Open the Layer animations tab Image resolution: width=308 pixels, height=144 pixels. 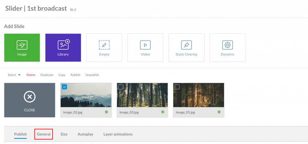click(118, 134)
